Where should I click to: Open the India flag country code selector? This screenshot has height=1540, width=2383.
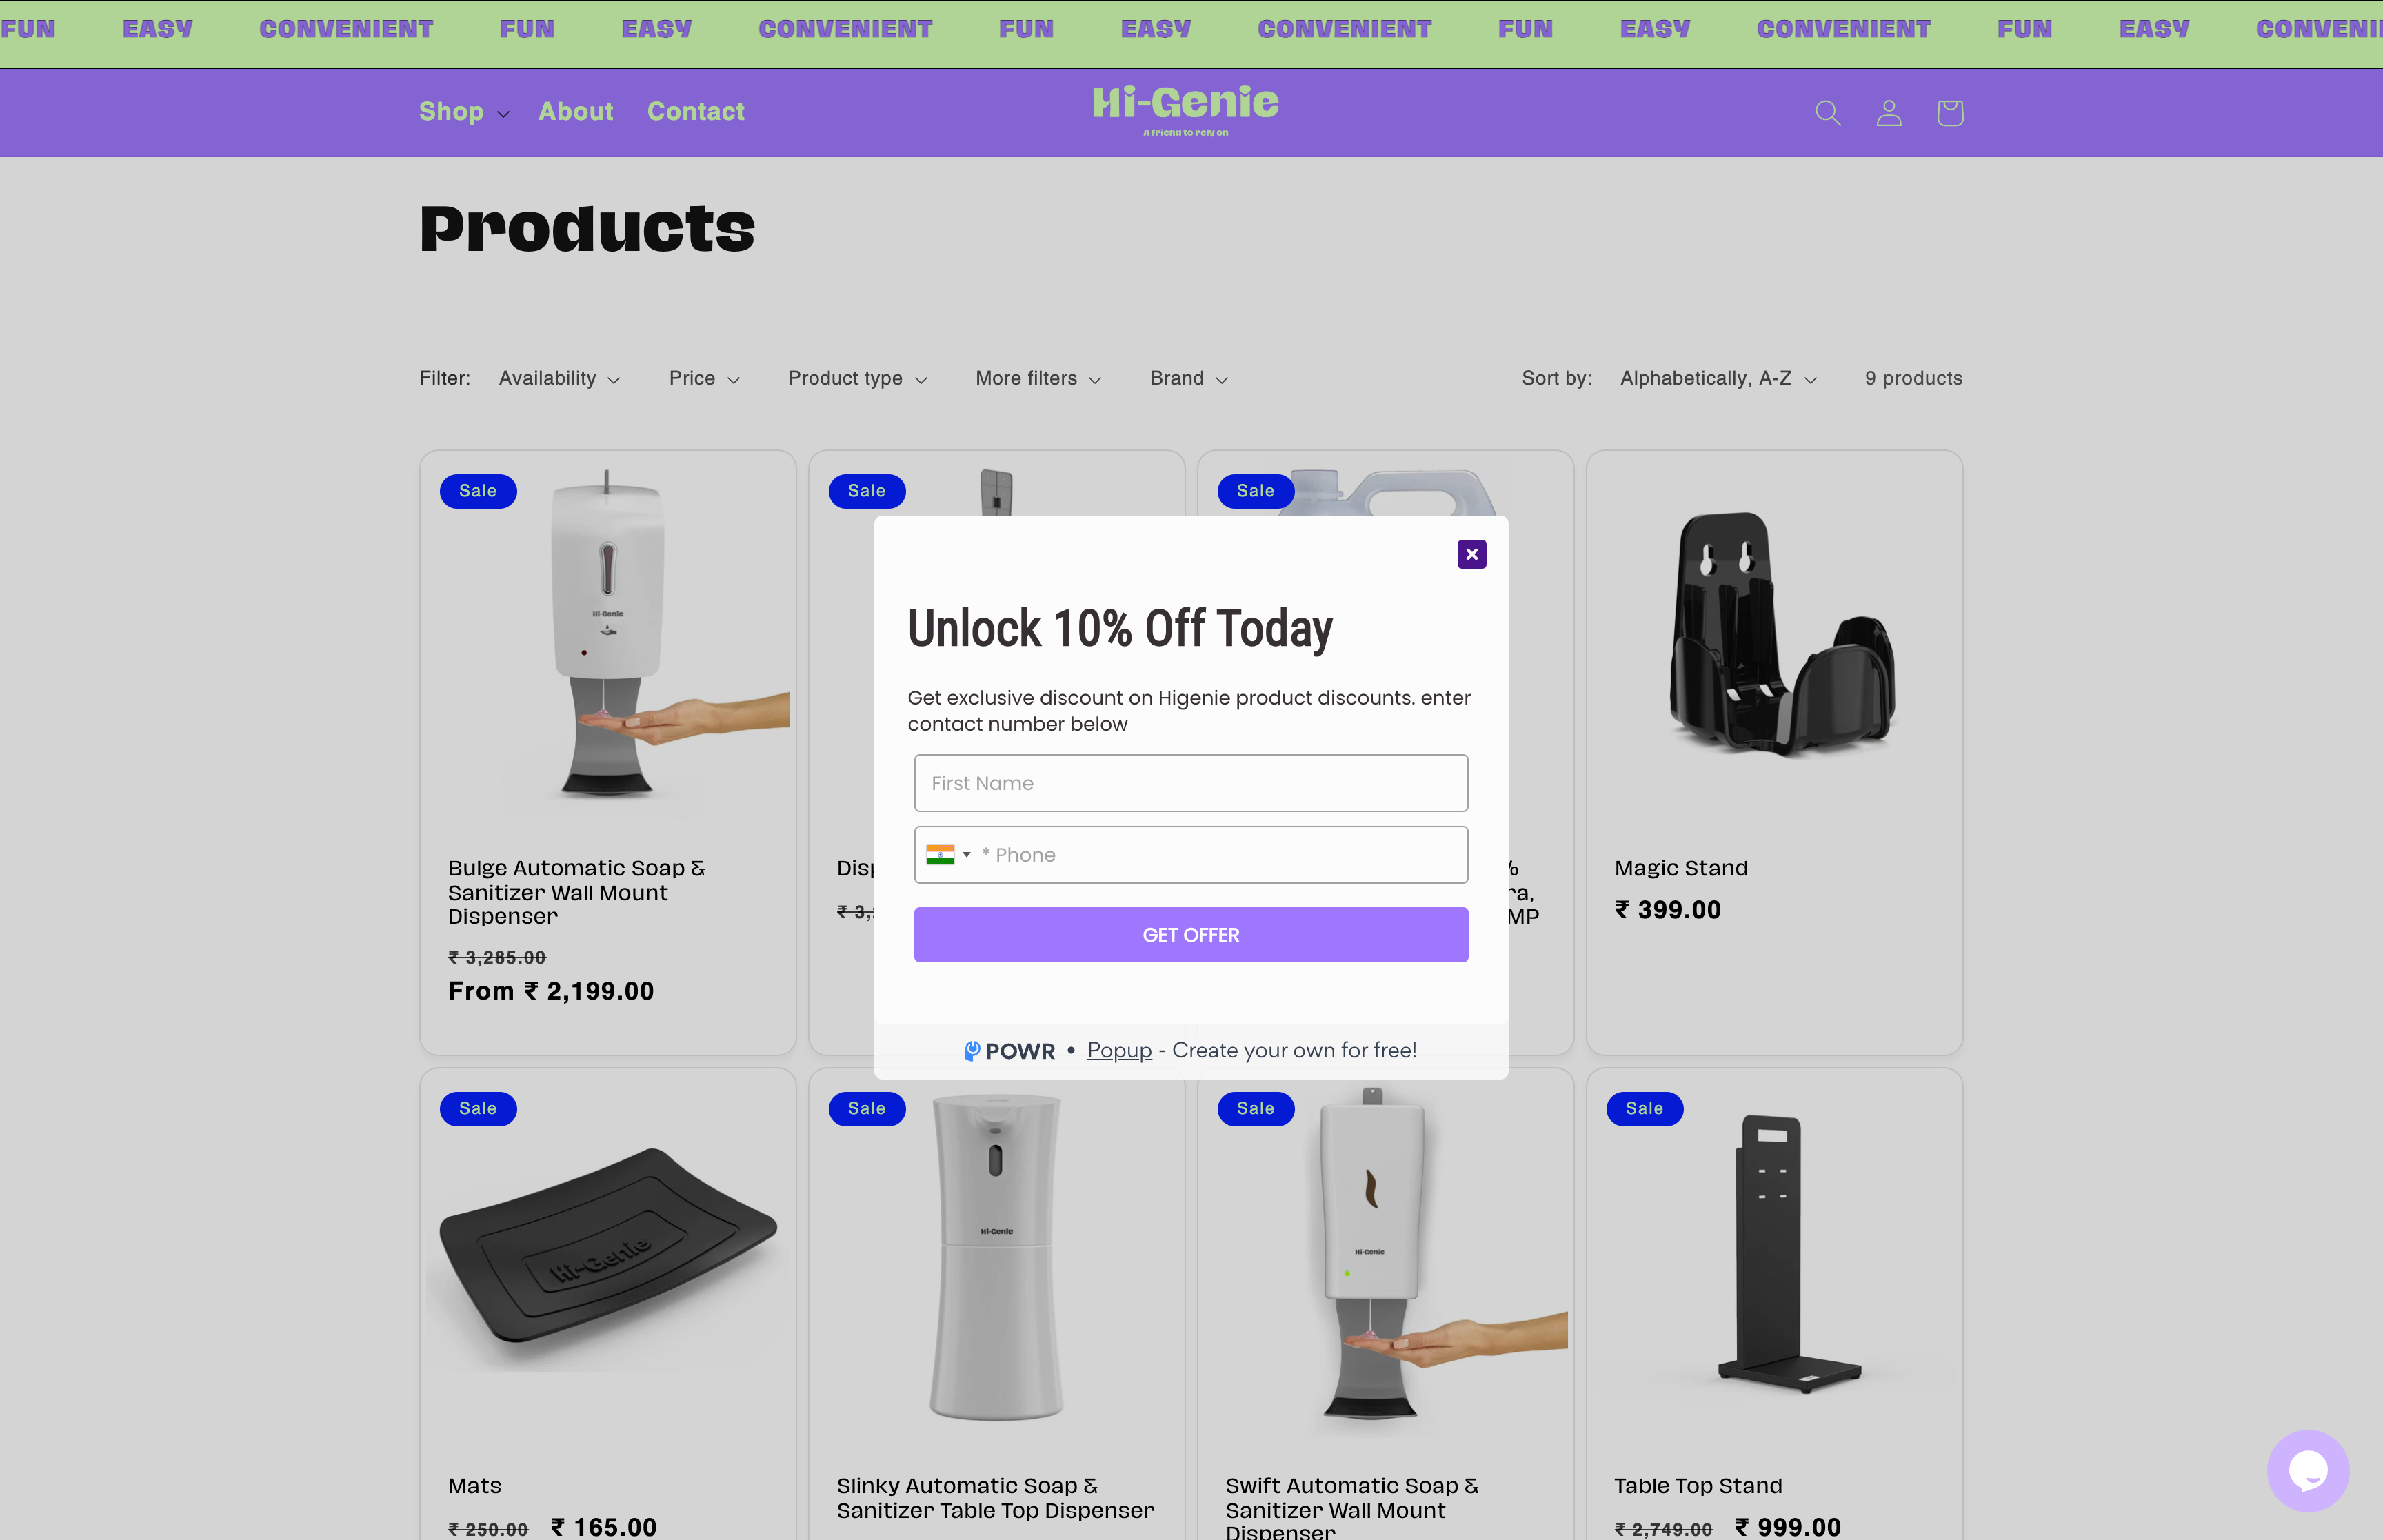948,855
